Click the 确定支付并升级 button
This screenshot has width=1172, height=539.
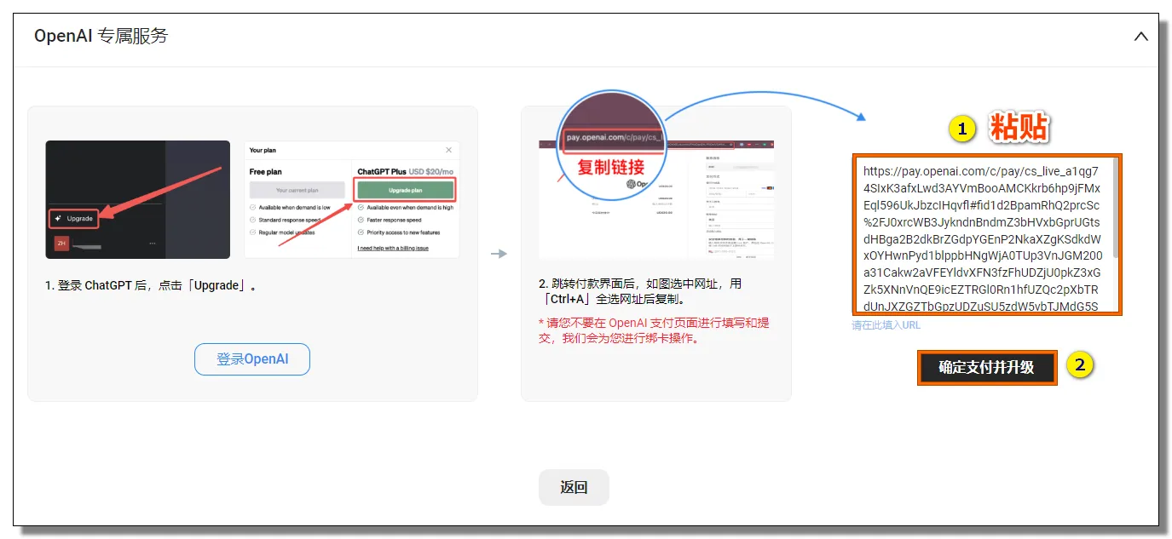987,368
